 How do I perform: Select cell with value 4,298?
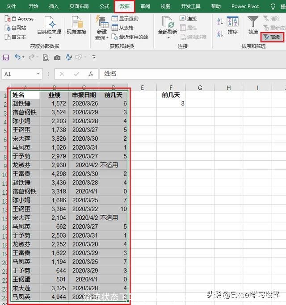pos(54,174)
